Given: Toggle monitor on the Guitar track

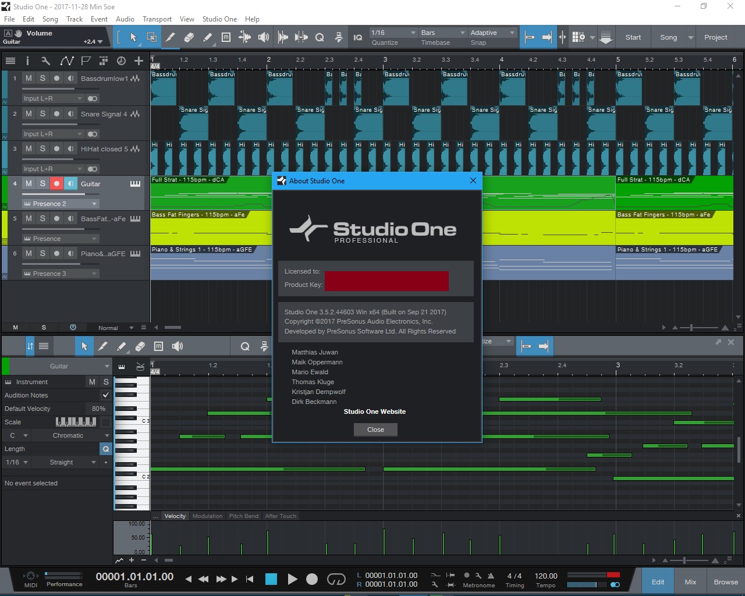Looking at the screenshot, I should click(x=70, y=183).
